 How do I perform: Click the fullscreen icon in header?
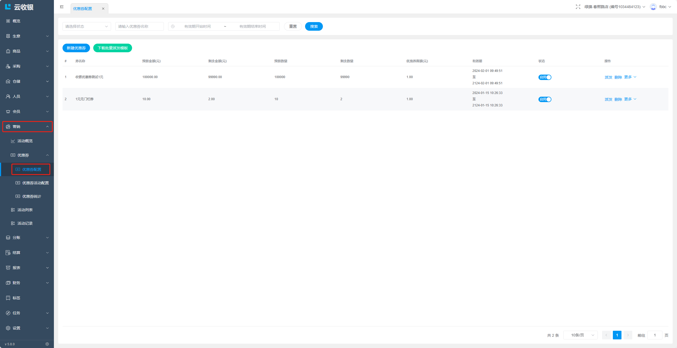578,7
